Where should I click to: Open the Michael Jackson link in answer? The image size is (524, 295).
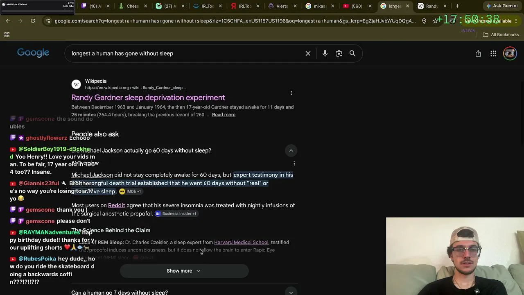pos(92,175)
